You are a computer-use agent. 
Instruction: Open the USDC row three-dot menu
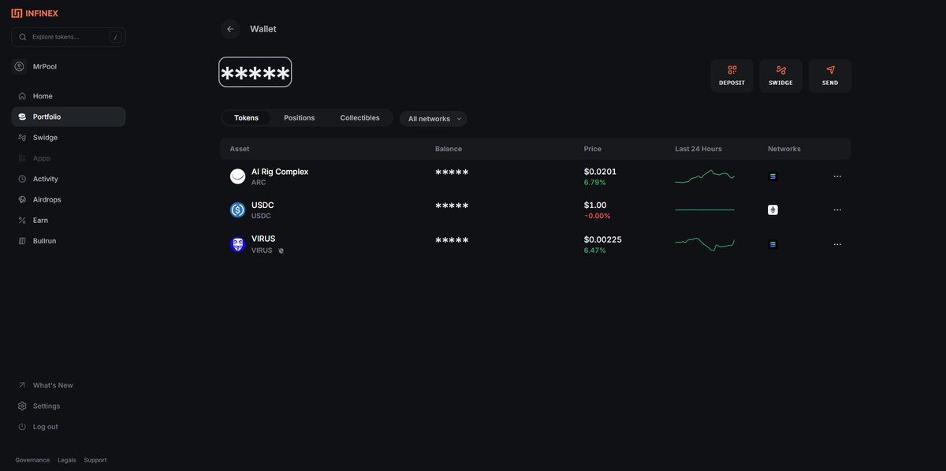coord(837,210)
